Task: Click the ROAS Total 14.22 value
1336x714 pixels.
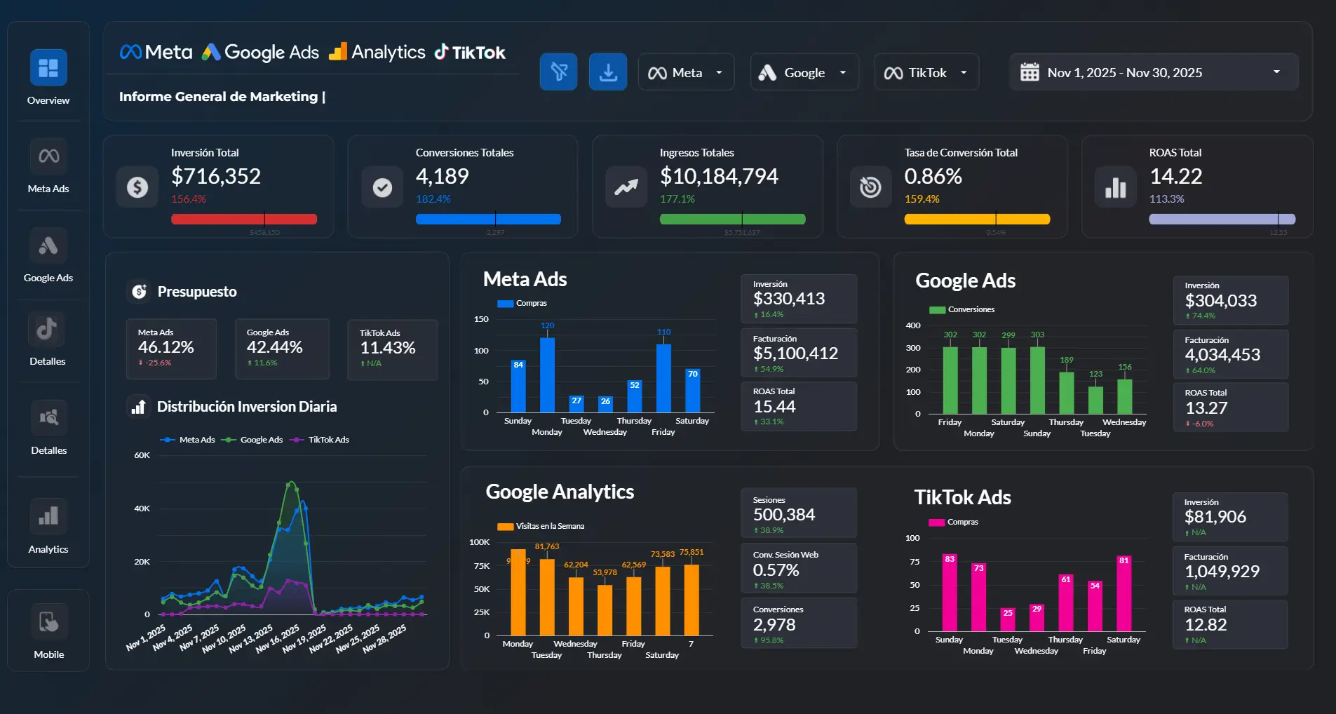Action: tap(1175, 176)
